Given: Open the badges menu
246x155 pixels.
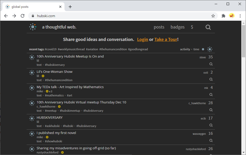Looking at the screenshot, I should (x=177, y=27).
